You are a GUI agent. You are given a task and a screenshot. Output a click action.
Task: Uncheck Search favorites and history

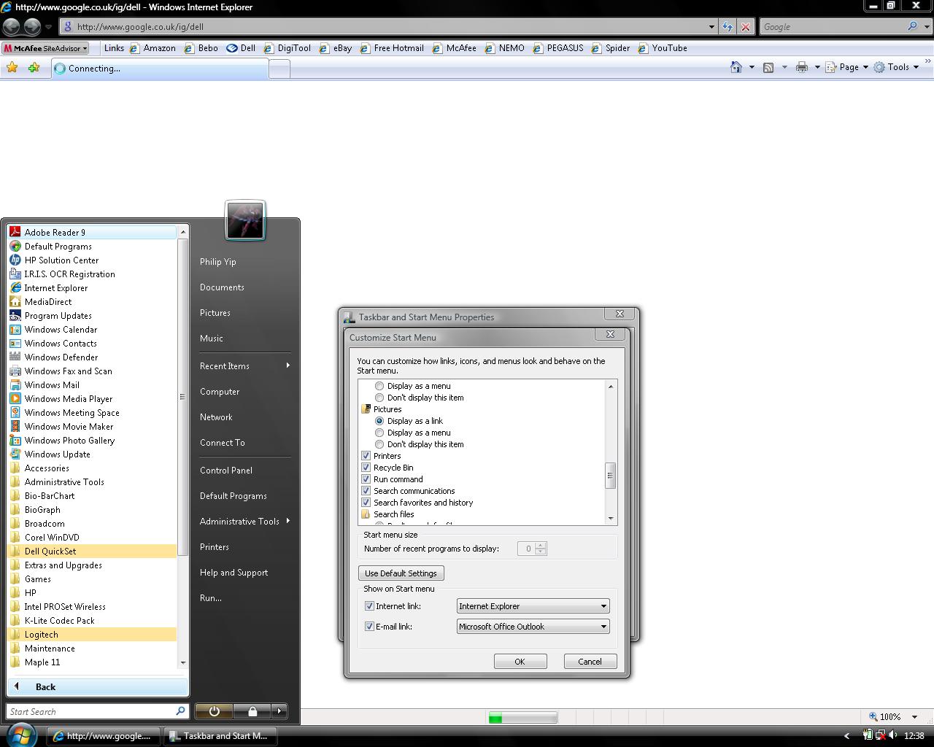(366, 503)
